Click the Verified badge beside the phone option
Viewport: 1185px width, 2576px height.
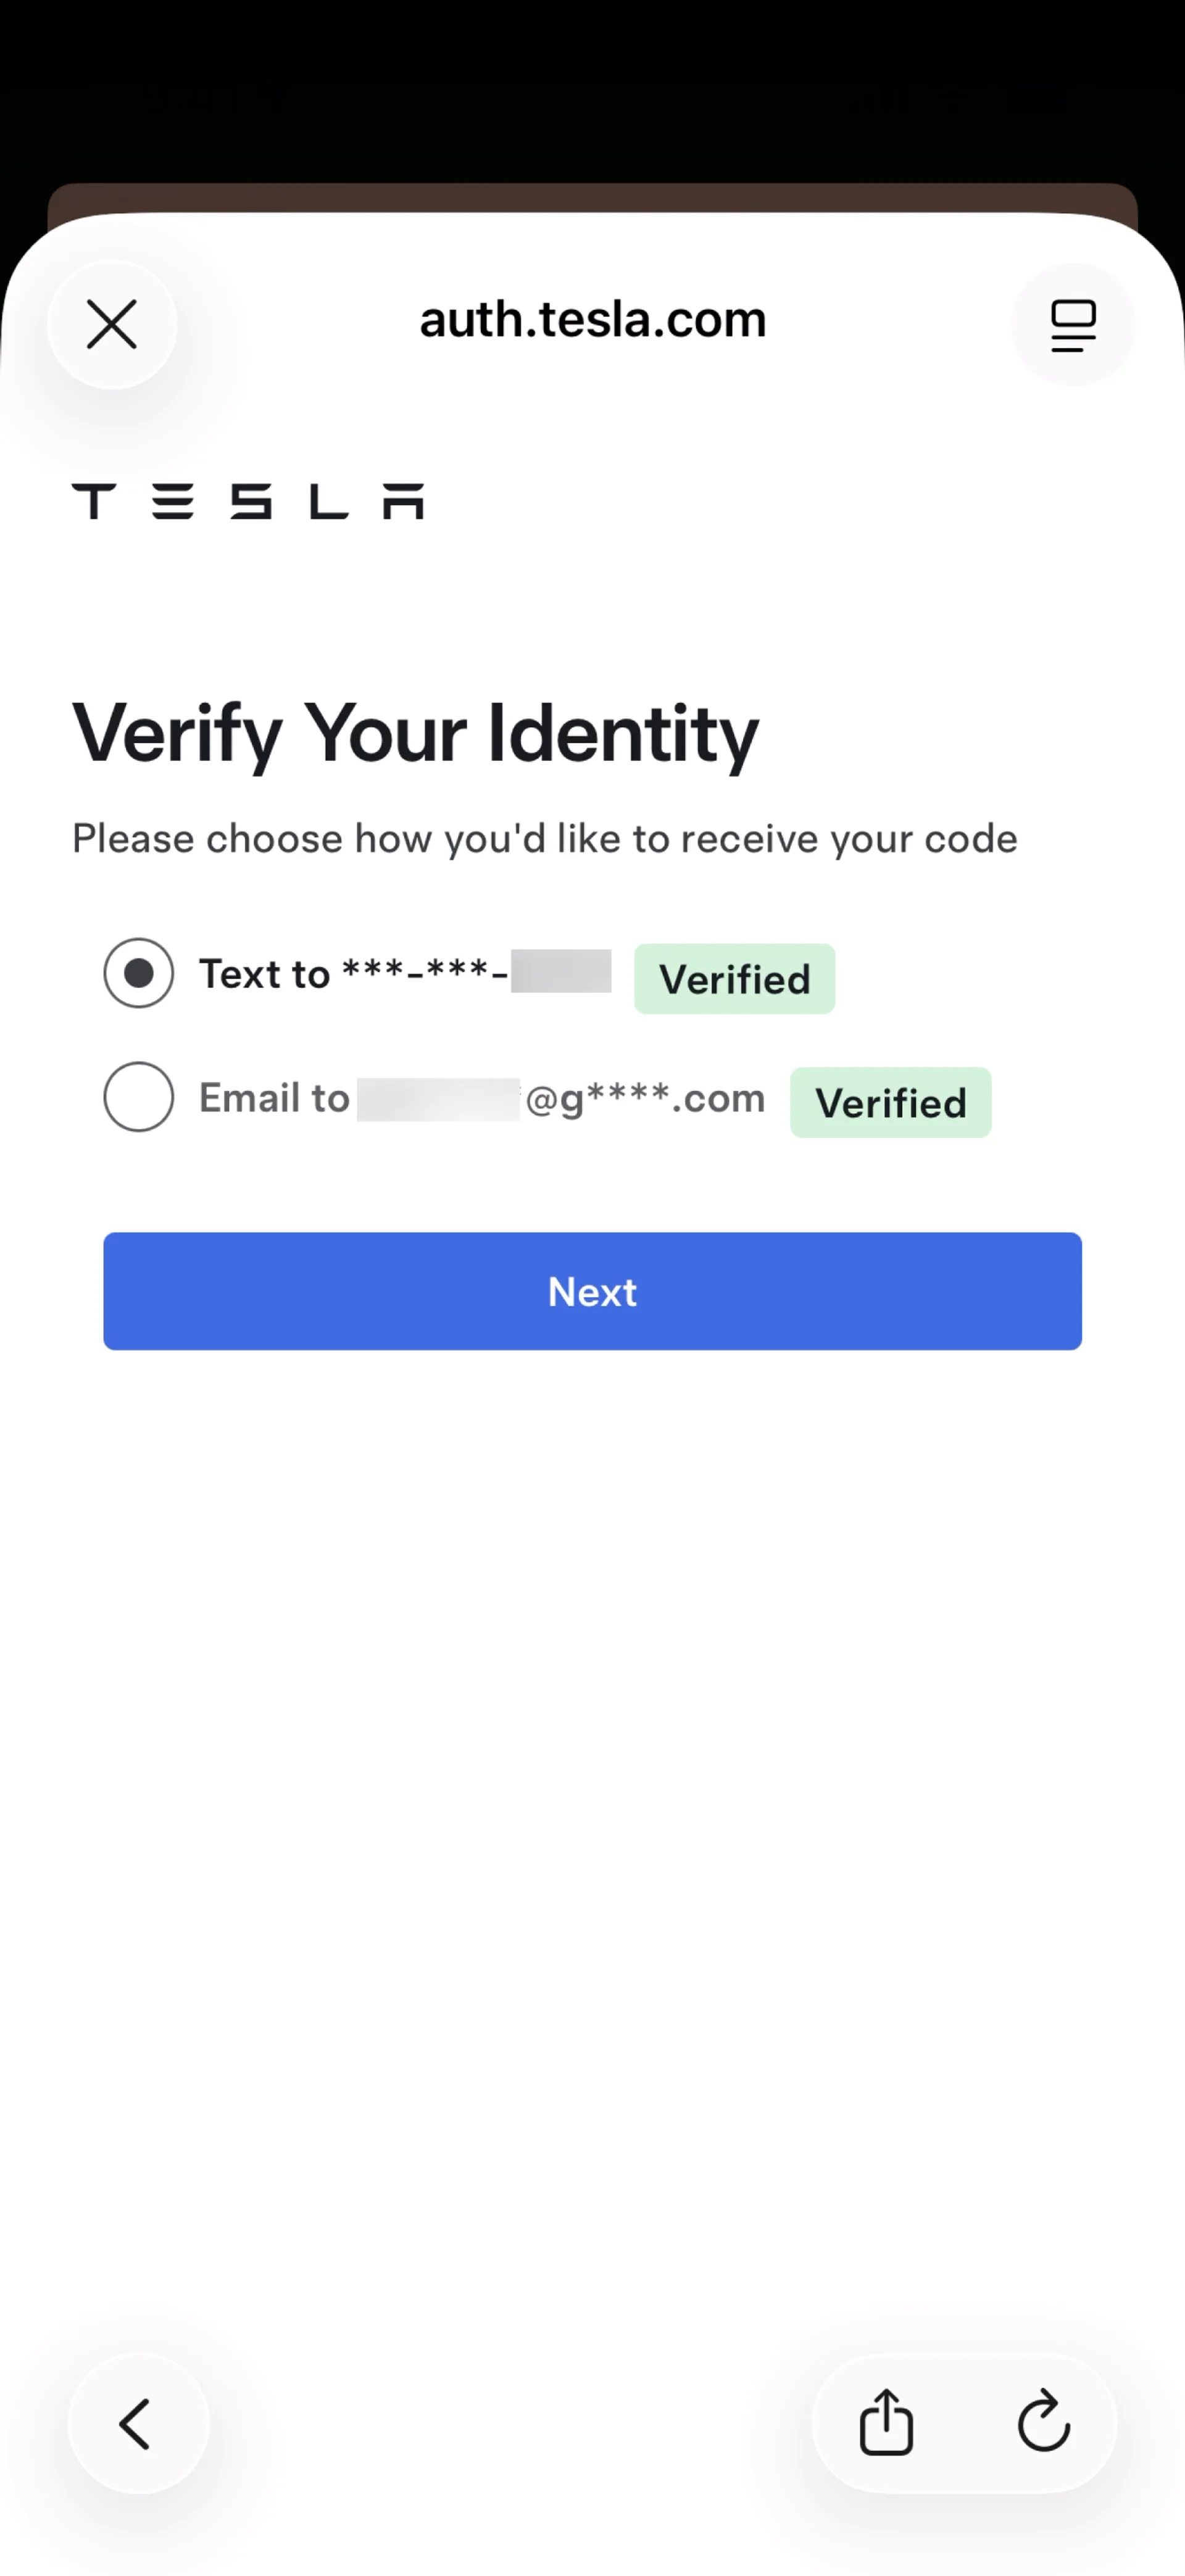[734, 979]
